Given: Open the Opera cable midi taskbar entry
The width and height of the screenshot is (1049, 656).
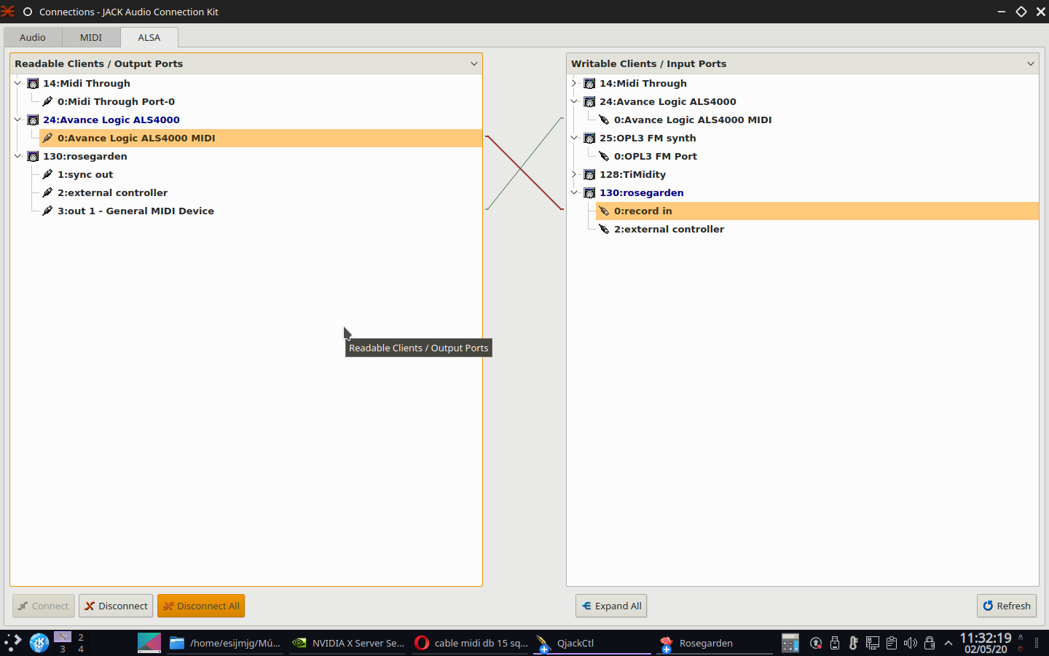Looking at the screenshot, I should (471, 643).
